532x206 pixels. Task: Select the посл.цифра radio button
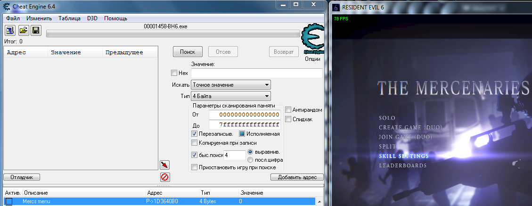pyautogui.click(x=250, y=160)
